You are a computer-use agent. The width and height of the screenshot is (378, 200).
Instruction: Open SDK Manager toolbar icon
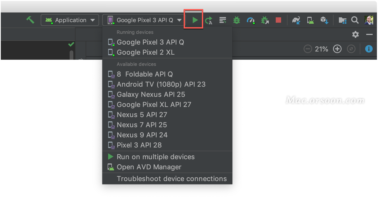(x=324, y=20)
